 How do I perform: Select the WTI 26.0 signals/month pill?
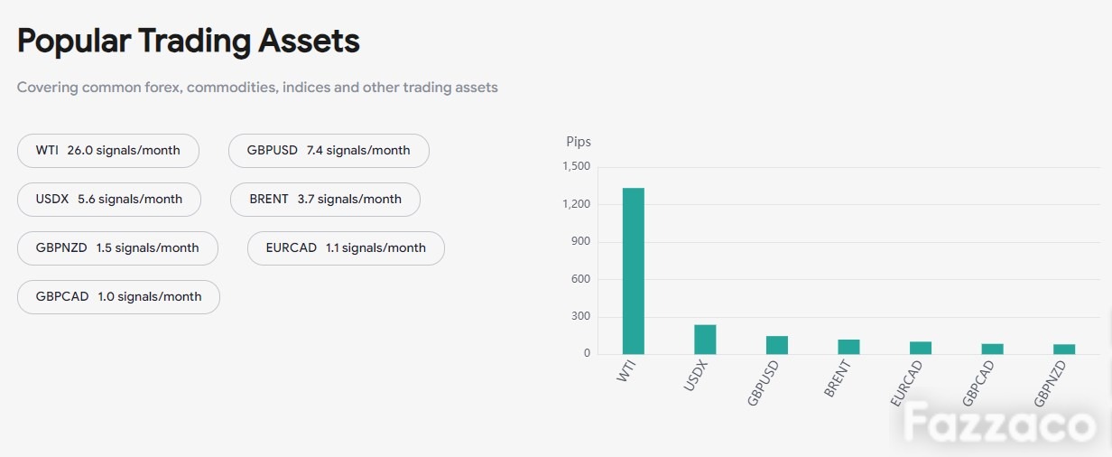[x=108, y=151]
